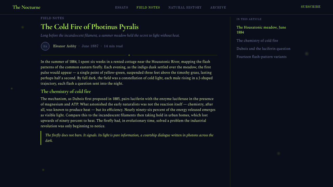Jump to Dubois and the luciferin question

tap(263, 49)
